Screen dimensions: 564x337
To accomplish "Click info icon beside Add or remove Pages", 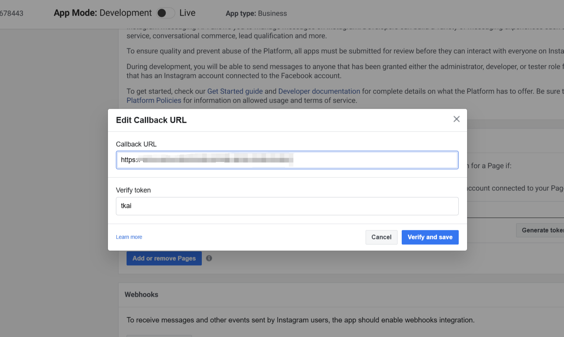I will [209, 258].
